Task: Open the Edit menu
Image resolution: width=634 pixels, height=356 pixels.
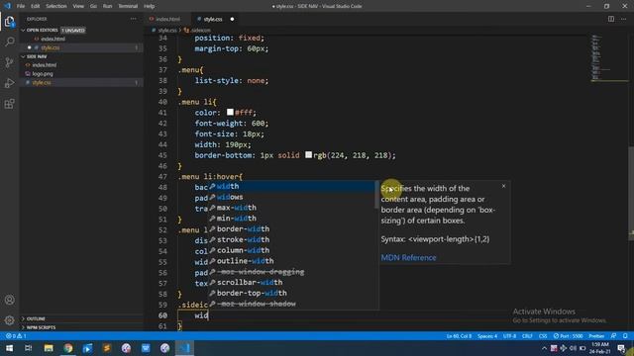Action: tap(36, 6)
